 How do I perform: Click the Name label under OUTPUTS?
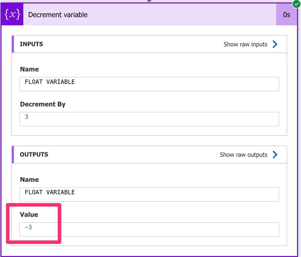tap(29, 180)
